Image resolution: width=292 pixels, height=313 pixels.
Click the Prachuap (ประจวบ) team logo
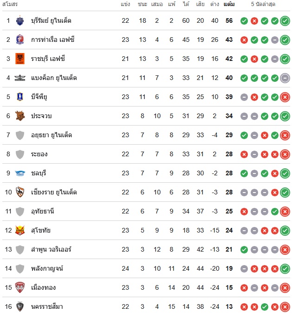tap(19, 116)
